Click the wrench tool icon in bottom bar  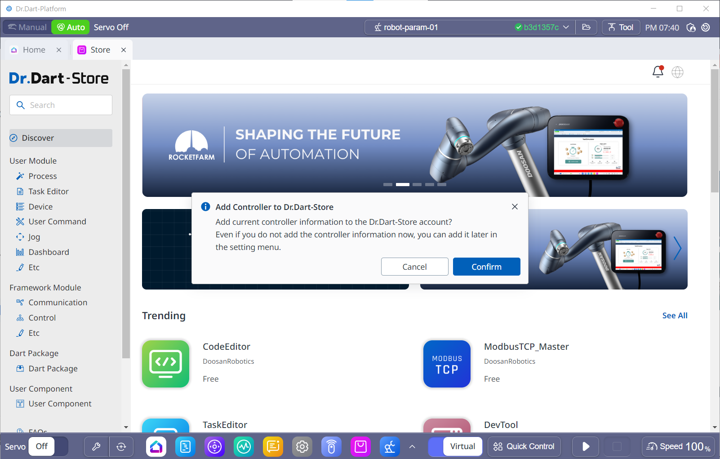[96, 446]
